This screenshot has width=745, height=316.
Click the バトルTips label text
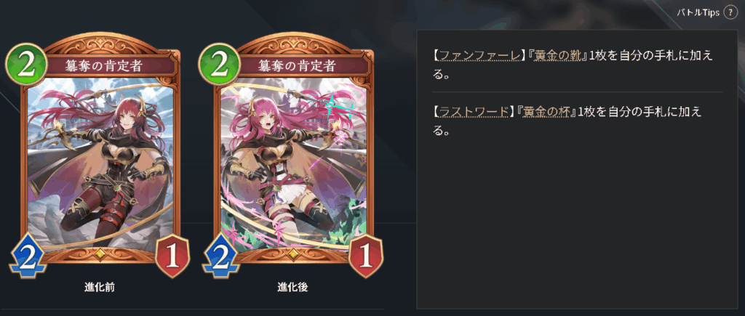point(698,13)
